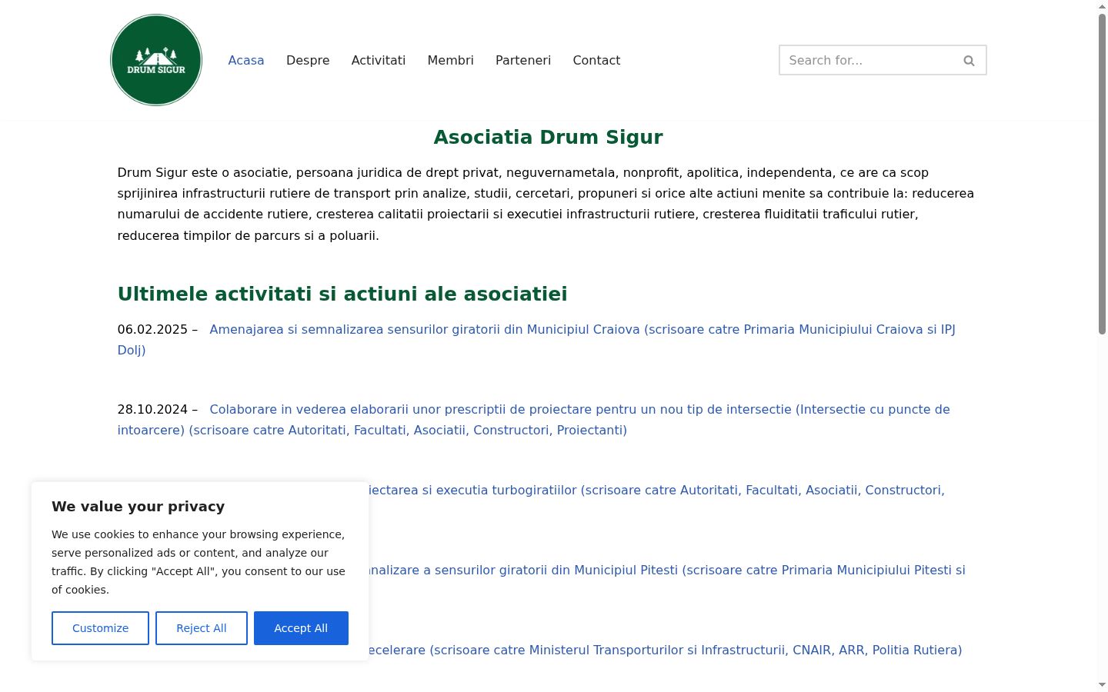Screen dimensions: 1108x692
Task: Open the Craiova sensuri giratorii letter link
Action: tap(536, 340)
